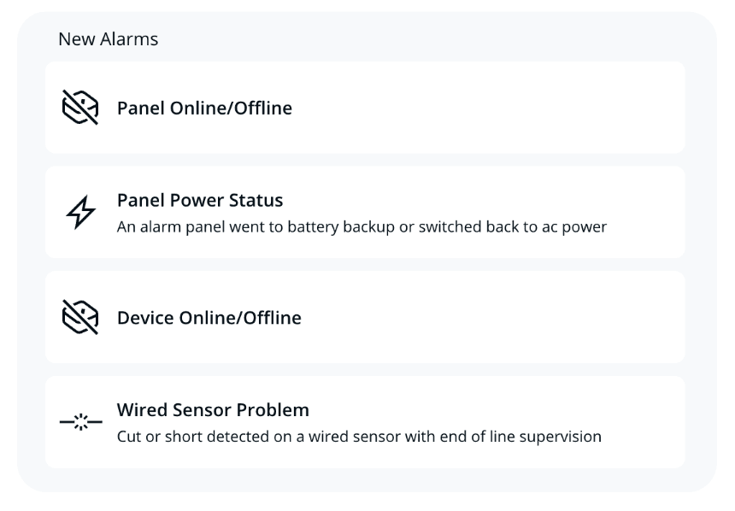Screen dimensions: 735x511
Task: Click the Wired Sensor Problem broken-wire icon
Action: 80,422
